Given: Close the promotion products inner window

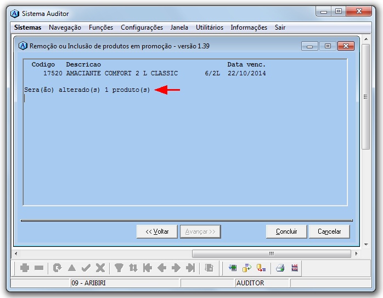Looking at the screenshot, I should pyautogui.click(x=346, y=46).
